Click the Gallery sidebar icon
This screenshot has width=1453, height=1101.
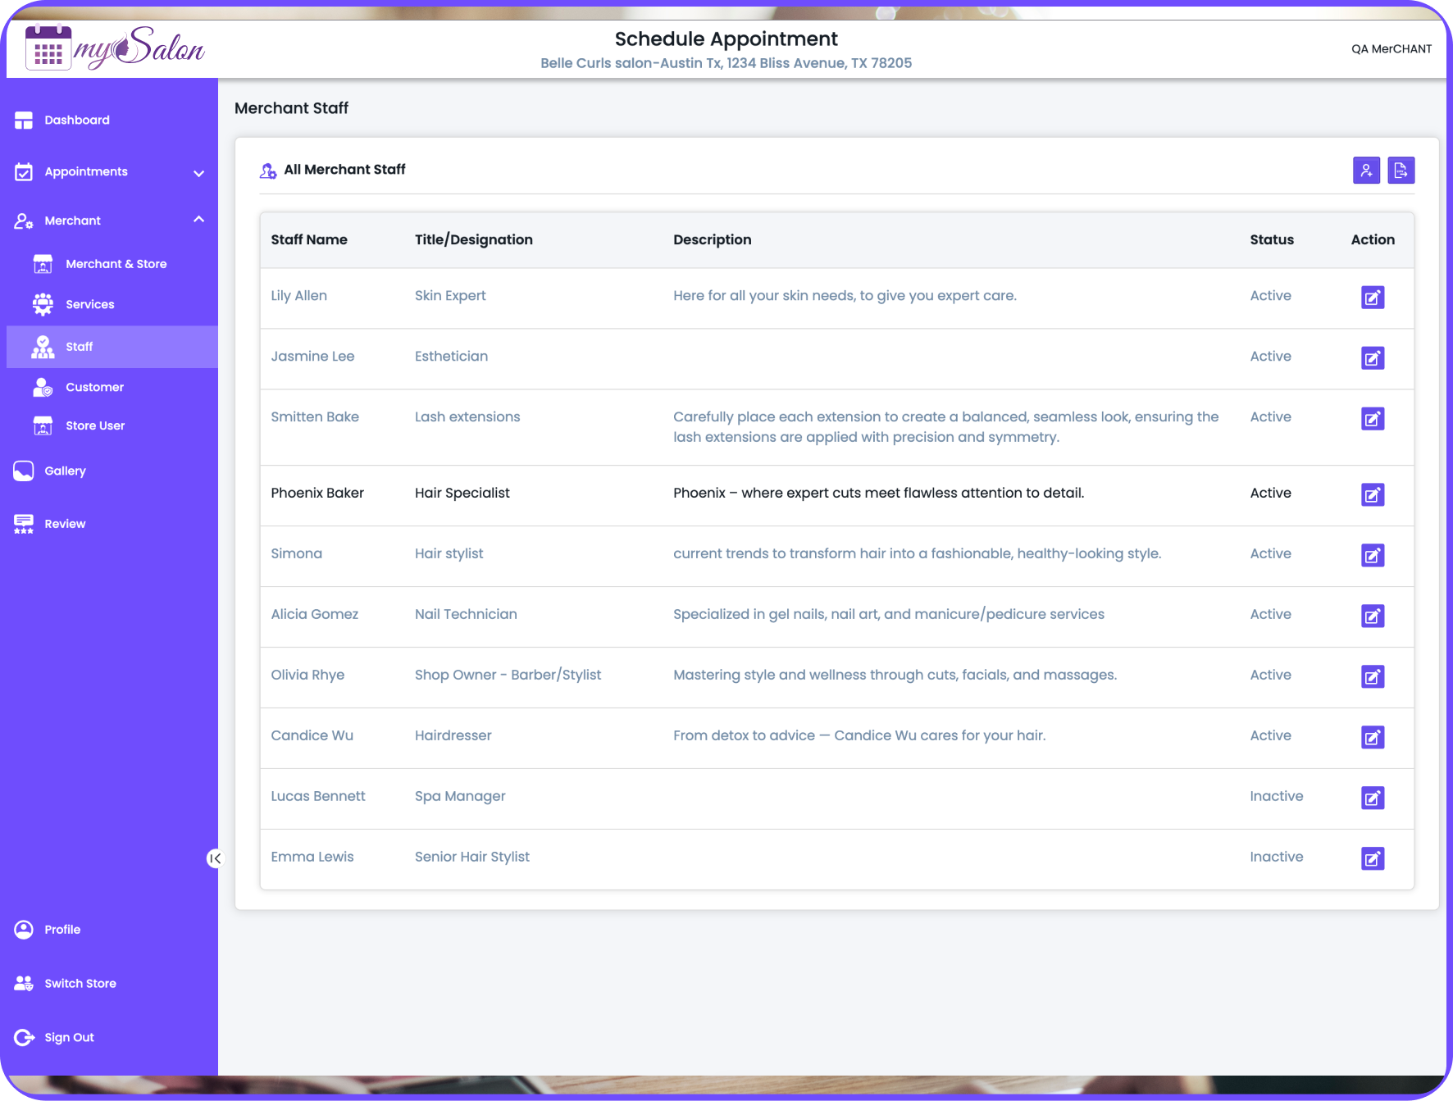coord(23,471)
